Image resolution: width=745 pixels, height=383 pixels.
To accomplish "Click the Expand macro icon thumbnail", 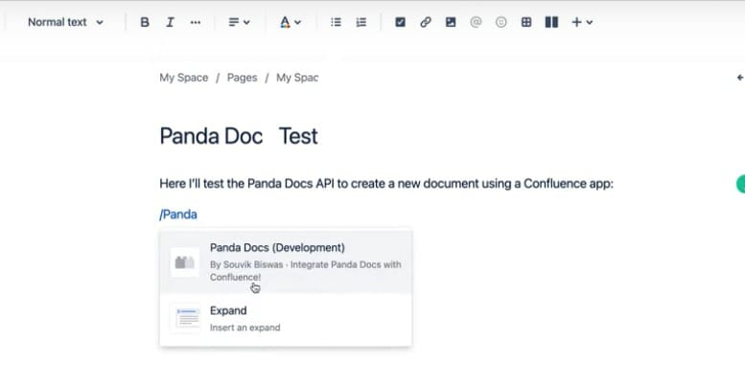I will 185,319.
